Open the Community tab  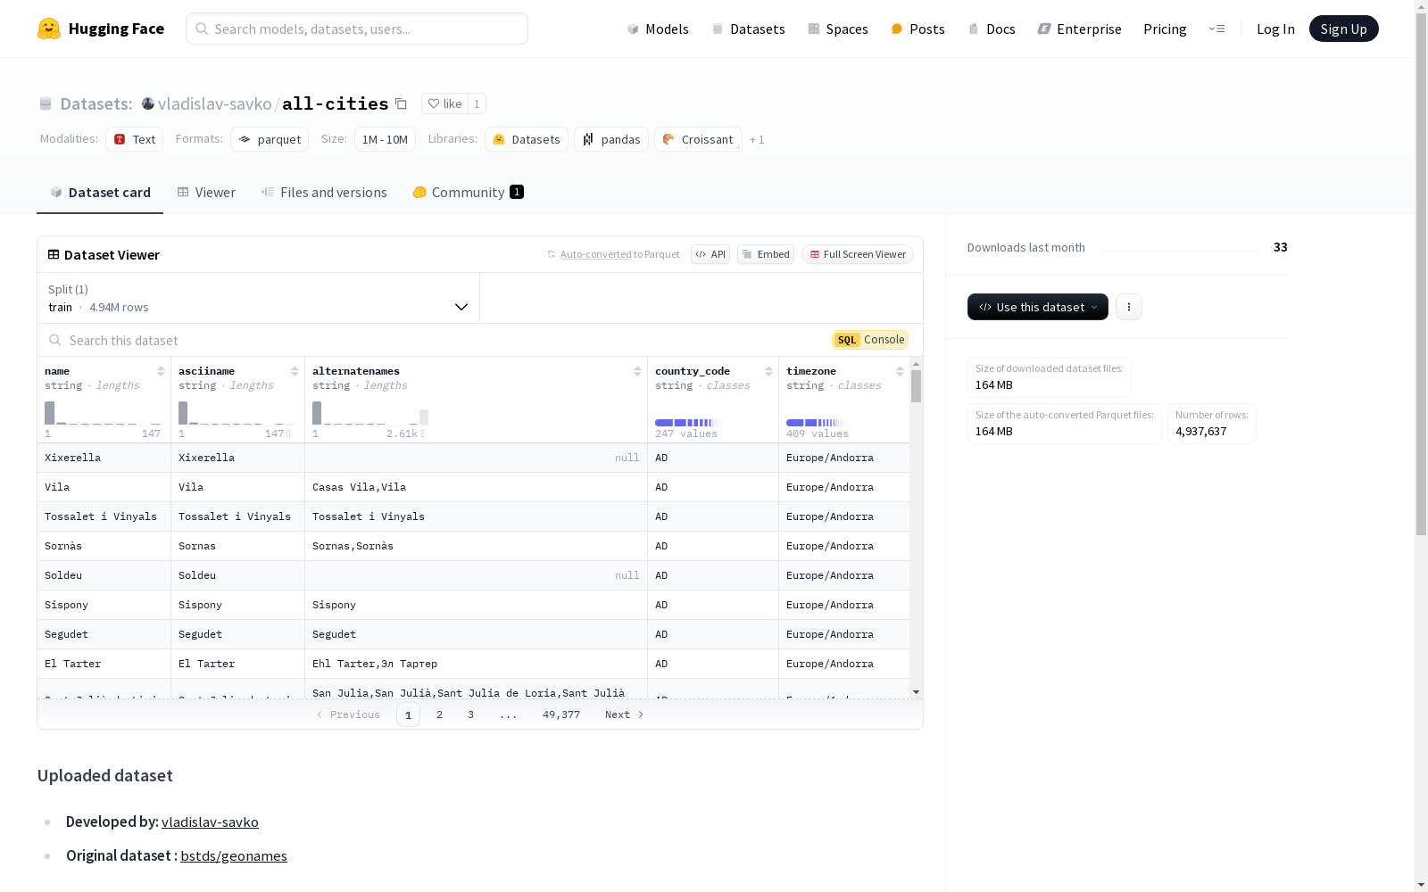pyautogui.click(x=468, y=193)
